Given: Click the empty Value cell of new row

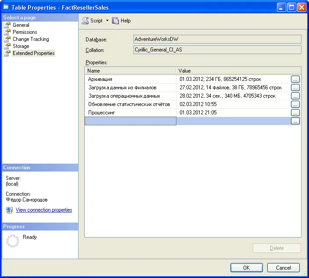Looking at the screenshot, I should click(x=234, y=121).
